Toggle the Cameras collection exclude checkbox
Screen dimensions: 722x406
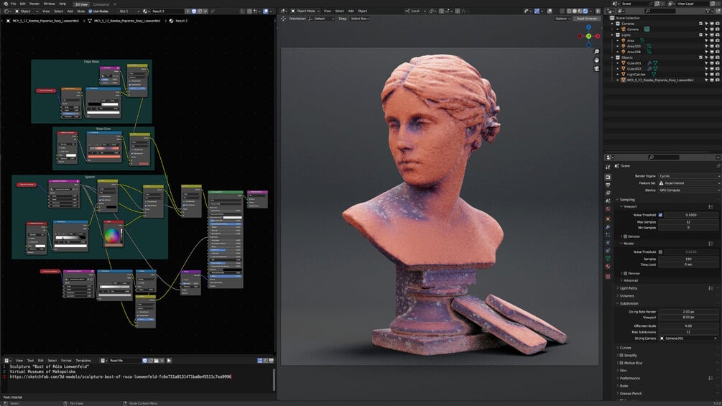pos(701,24)
